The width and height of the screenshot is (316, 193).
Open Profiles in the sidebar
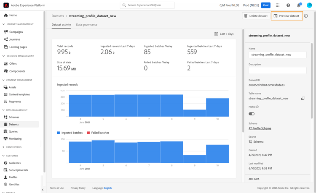(11, 177)
